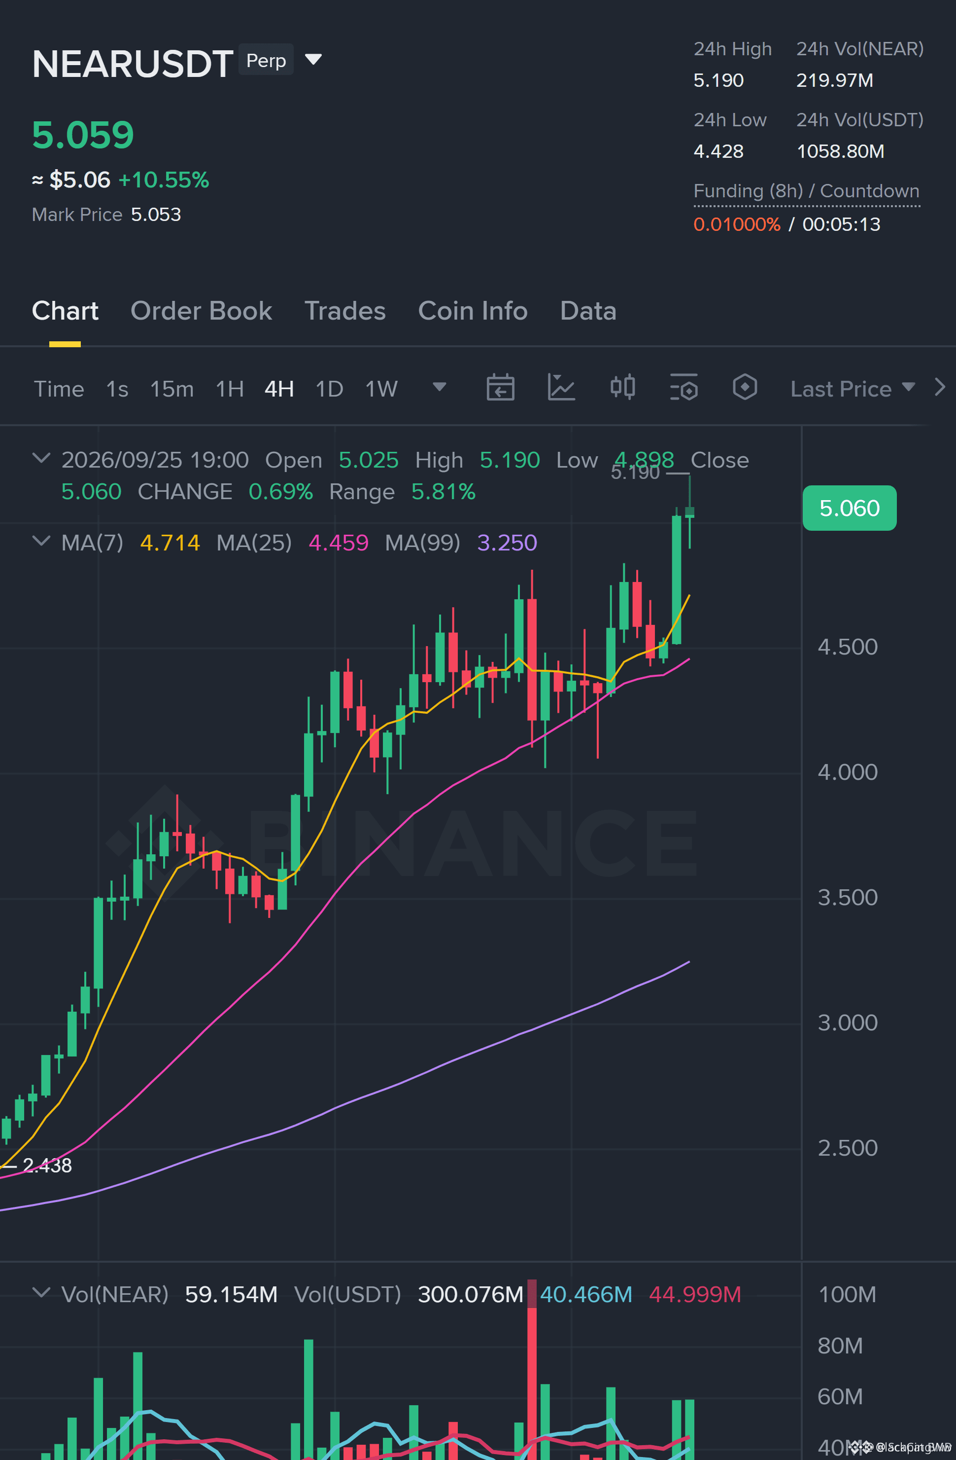
Task: Collapse the candle OHLC info row
Action: click(x=41, y=458)
